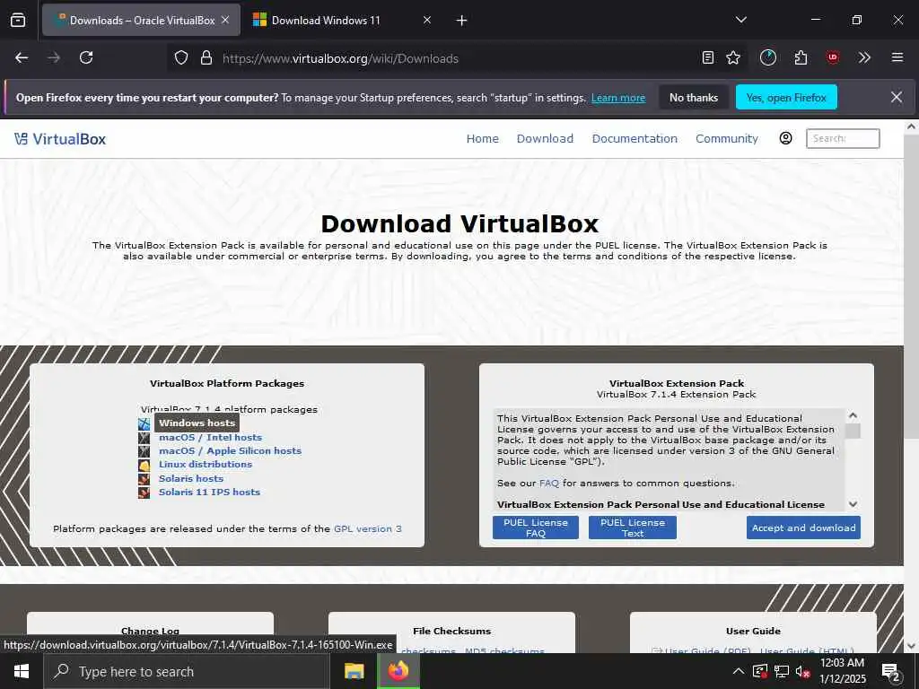Image resolution: width=919 pixels, height=689 pixels.
Task: Click the Firefox View icon
Action: coord(18,21)
